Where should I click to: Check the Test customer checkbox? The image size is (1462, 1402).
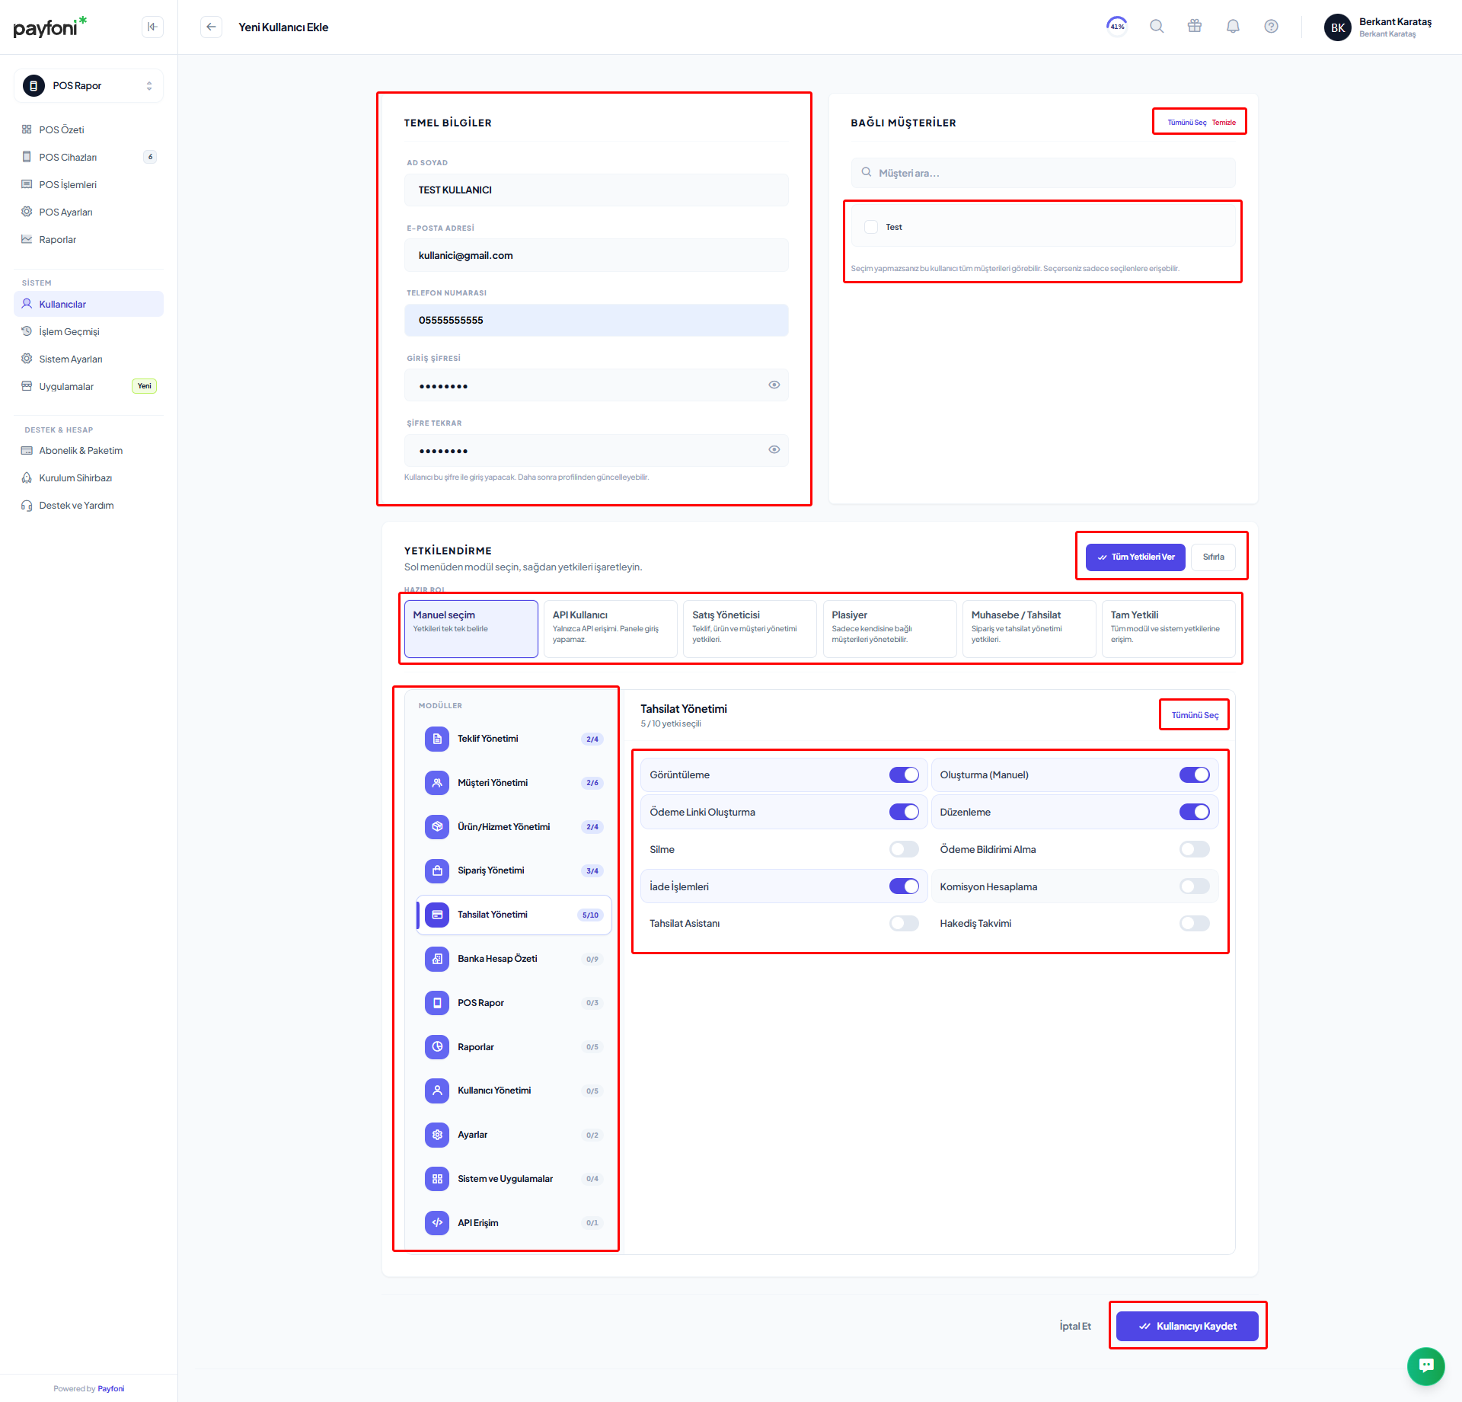(871, 227)
